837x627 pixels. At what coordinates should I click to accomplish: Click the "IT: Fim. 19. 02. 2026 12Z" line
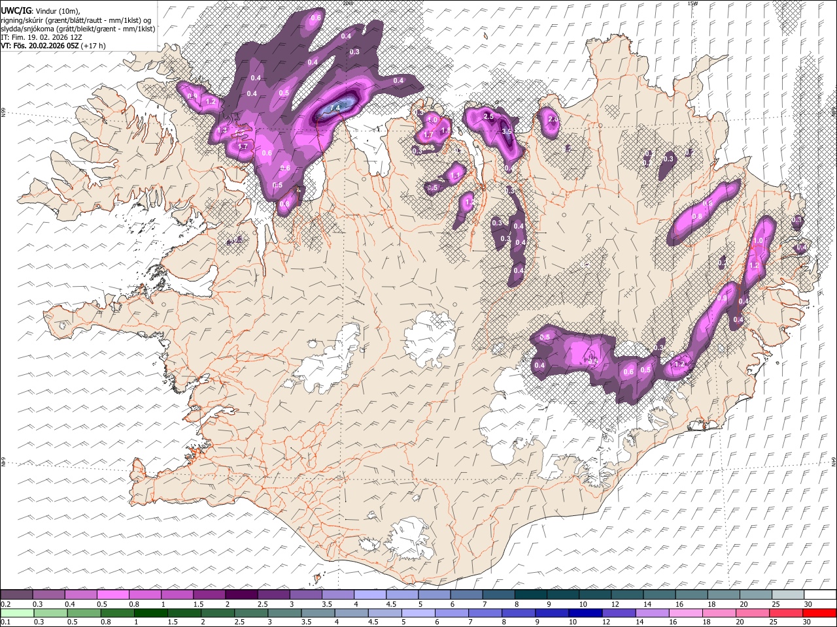coord(41,37)
